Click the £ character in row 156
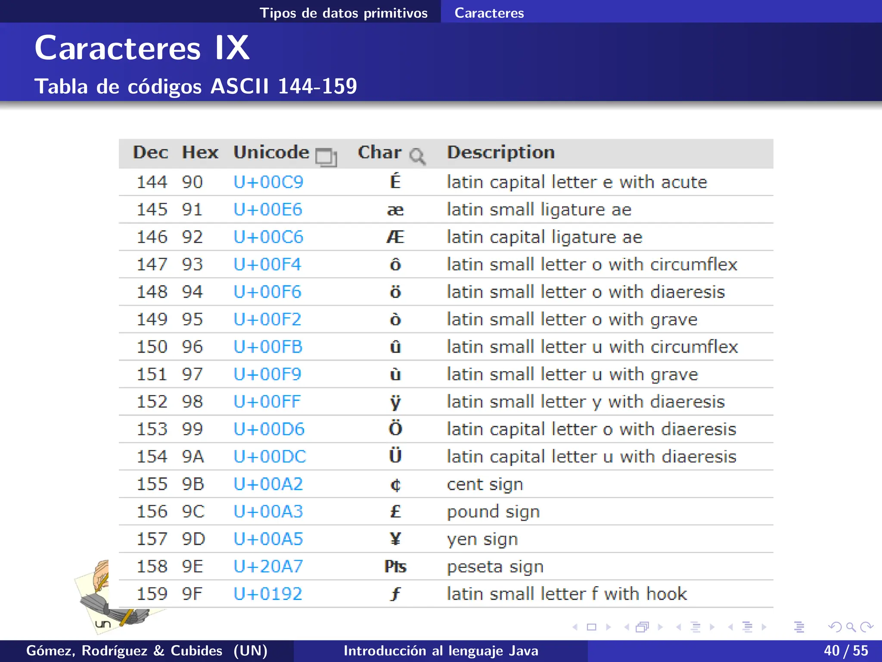 click(x=395, y=512)
